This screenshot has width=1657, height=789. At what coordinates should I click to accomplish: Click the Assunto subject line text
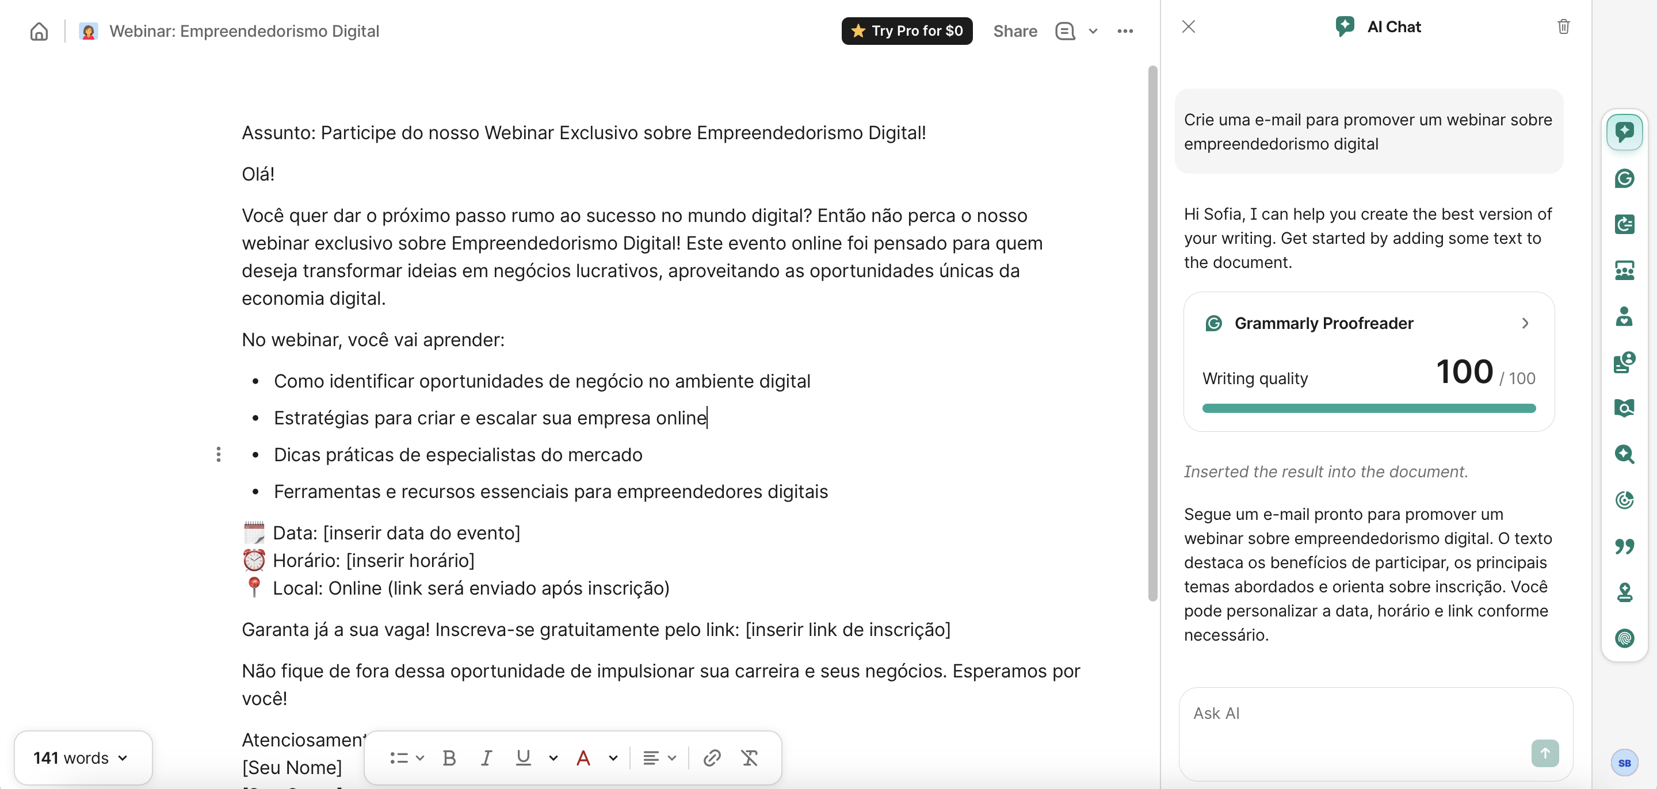pyautogui.click(x=583, y=132)
